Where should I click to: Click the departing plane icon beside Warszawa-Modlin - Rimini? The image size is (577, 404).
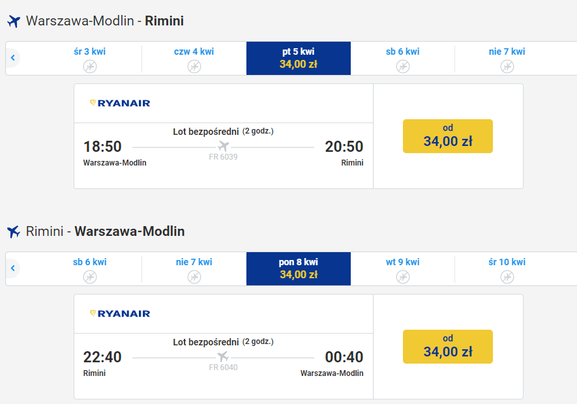(x=14, y=22)
